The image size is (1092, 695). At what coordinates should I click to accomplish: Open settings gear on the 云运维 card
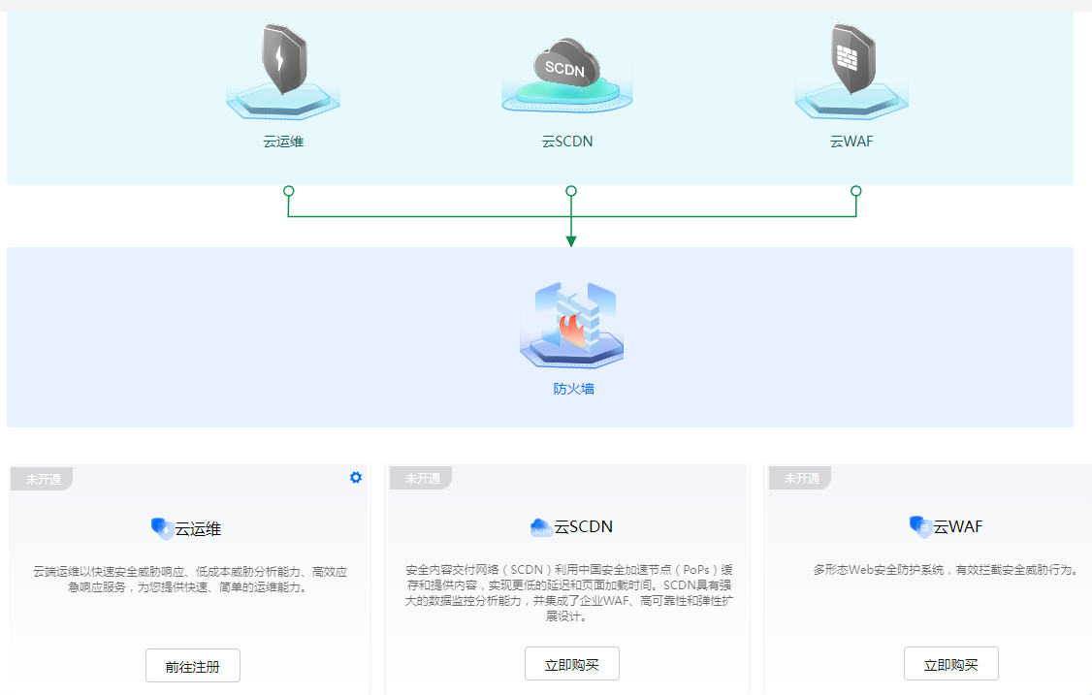[356, 477]
